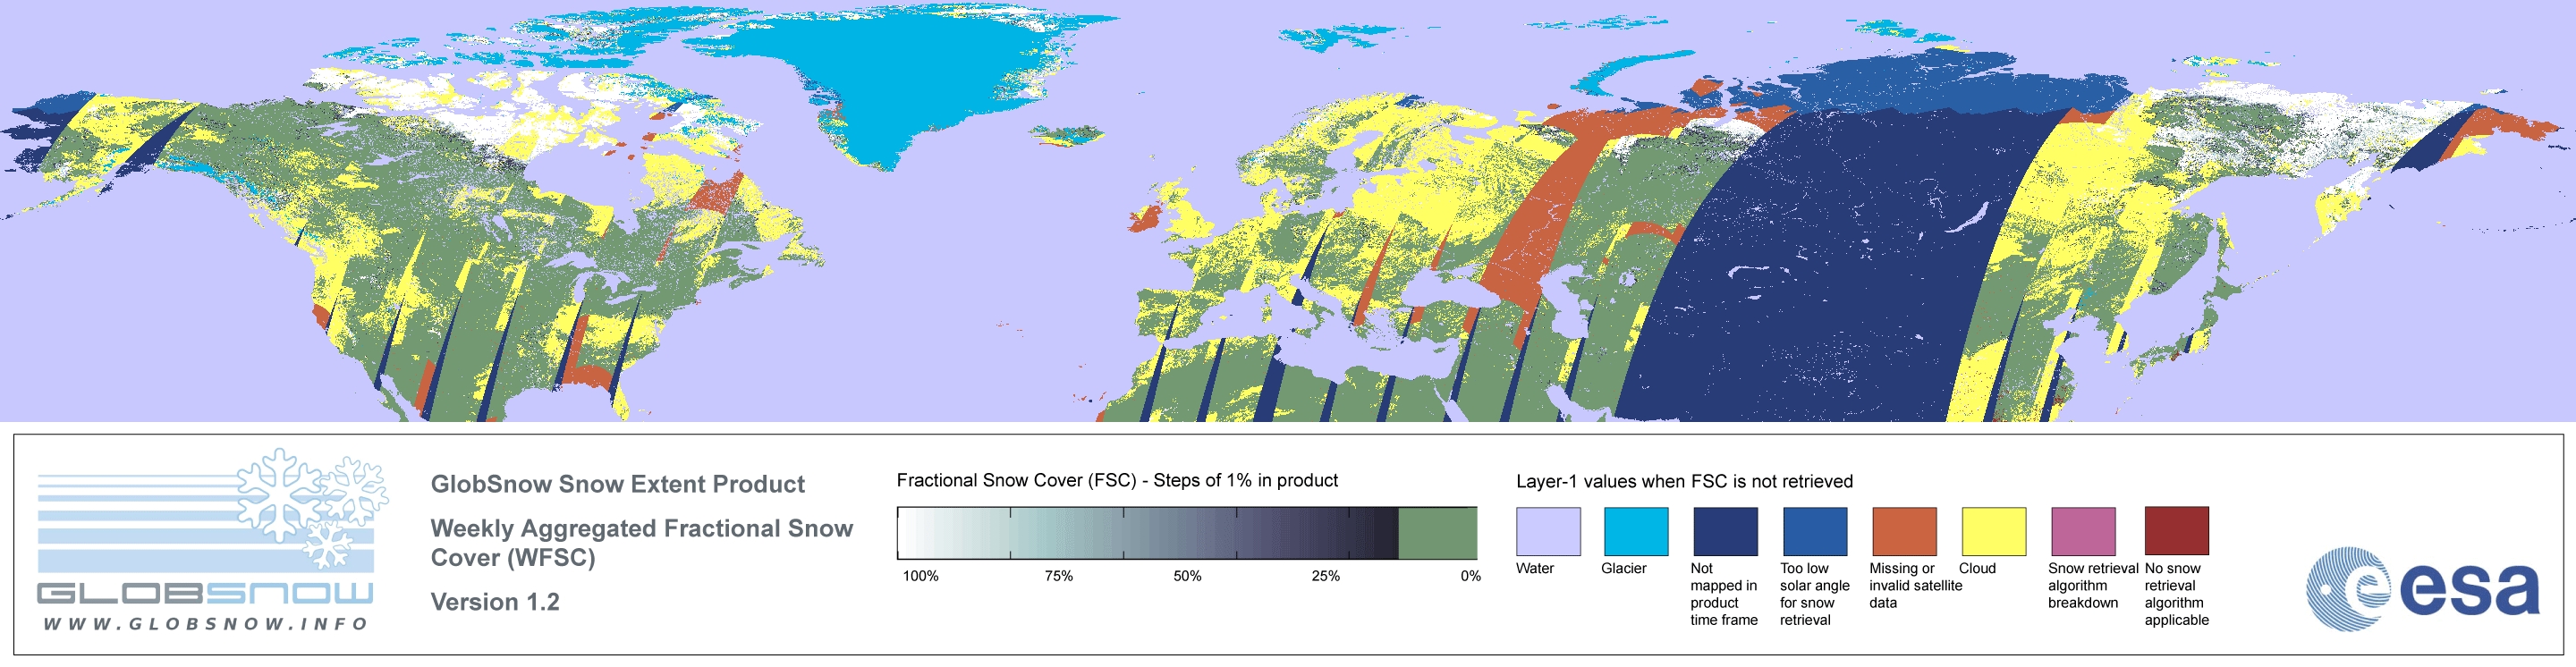
Task: Click 'Layer-1 values when FSC is not retrieved'
Action: pyautogui.click(x=1684, y=481)
